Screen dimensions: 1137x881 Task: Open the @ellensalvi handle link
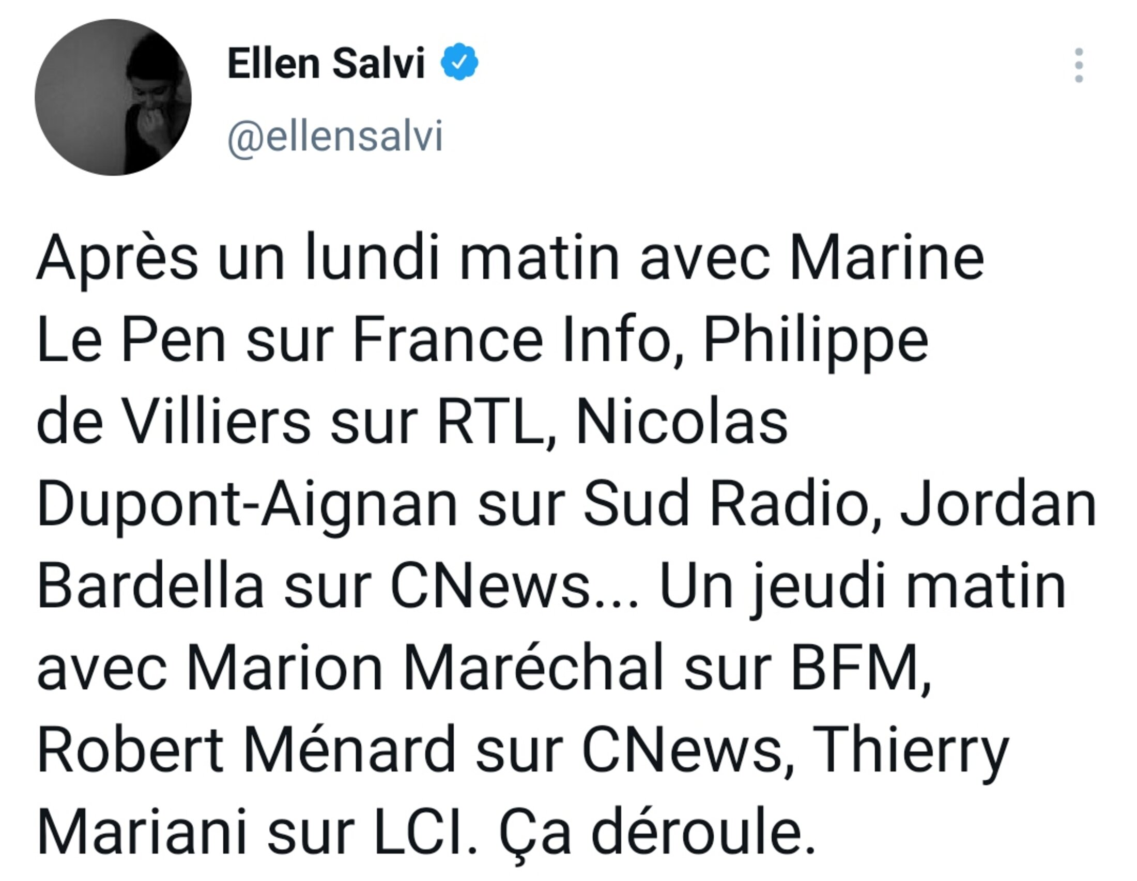335,136
